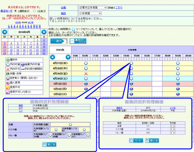Image resolution: width=194 pixels, height=152 pixels.
Task: Select 4月28日 evening available slot
Action: [x=178, y=68]
